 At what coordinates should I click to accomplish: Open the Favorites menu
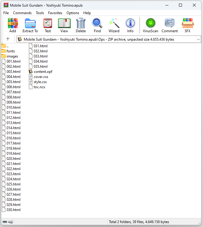[x=55, y=13]
